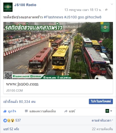Open the goo.gl/hoc9w8 short link
116x133 pixels.
pyautogui.click(x=90, y=17)
